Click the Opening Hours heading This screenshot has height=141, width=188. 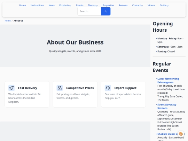click(163, 27)
